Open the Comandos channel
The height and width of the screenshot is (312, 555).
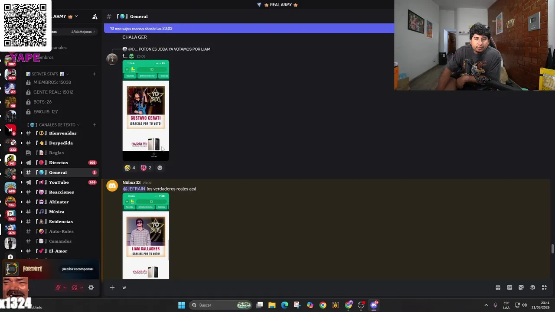point(61,241)
